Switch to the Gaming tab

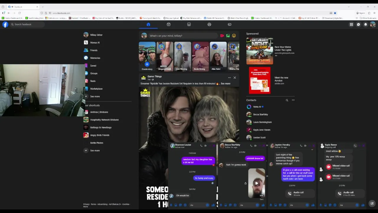point(229,25)
